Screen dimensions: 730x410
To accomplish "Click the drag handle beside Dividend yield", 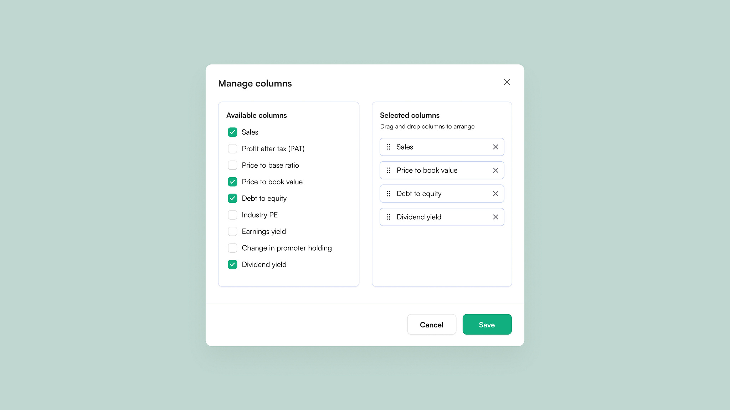I will [389, 217].
